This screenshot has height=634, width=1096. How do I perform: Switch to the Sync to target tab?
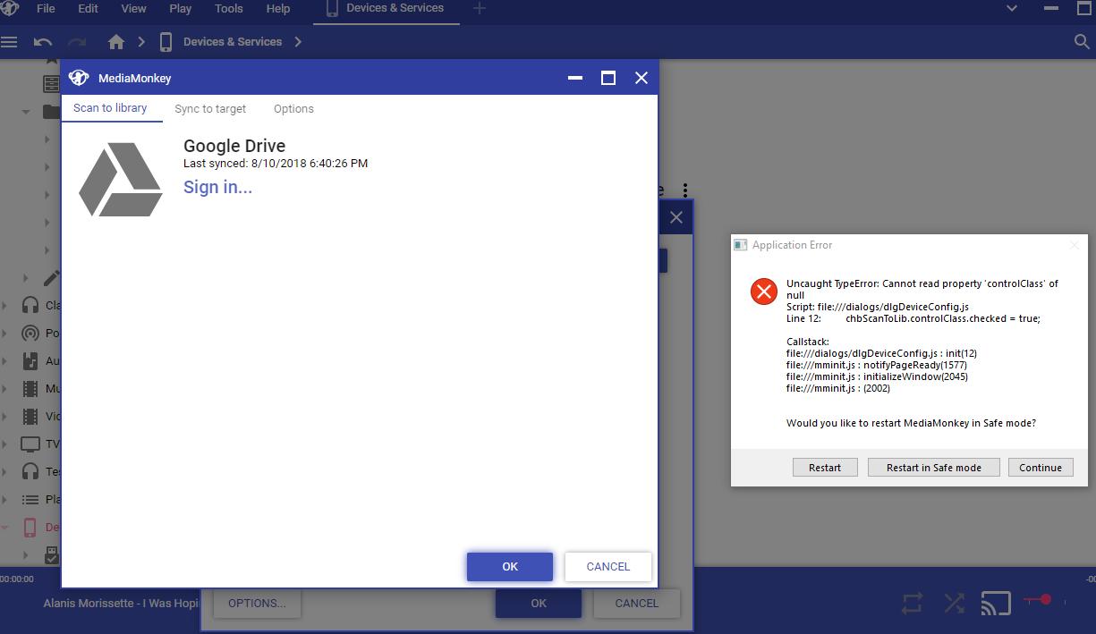[210, 109]
